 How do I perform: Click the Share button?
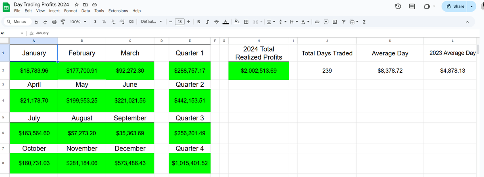pos(455,6)
